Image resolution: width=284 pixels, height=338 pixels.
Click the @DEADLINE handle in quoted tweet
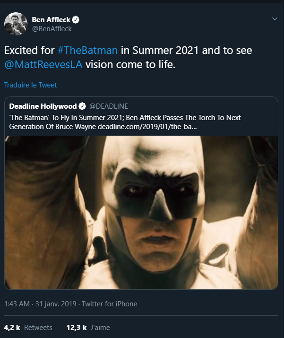109,106
